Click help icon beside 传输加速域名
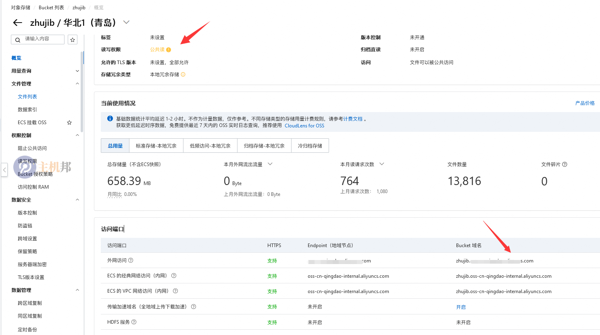Screen dimensions: 600x335 coord(194,307)
